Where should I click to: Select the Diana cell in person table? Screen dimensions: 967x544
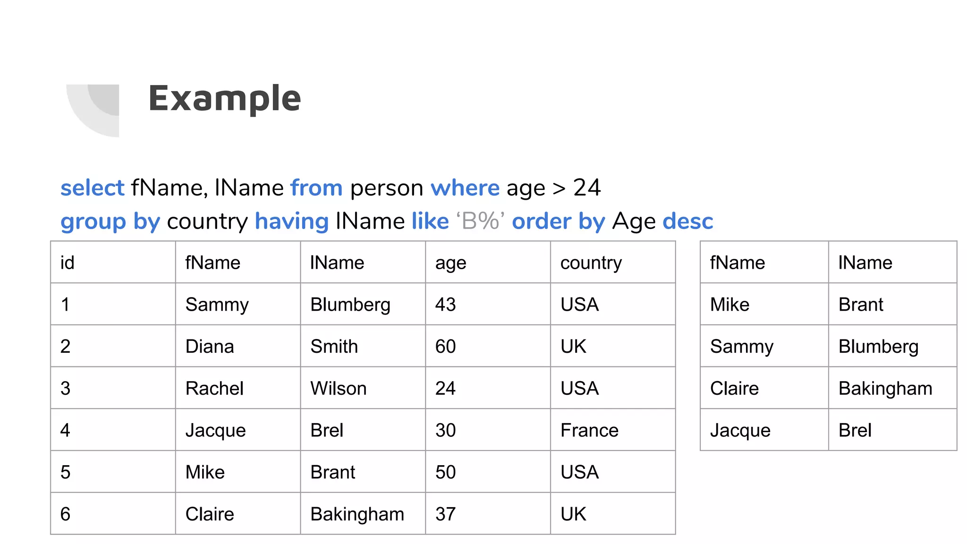210,346
